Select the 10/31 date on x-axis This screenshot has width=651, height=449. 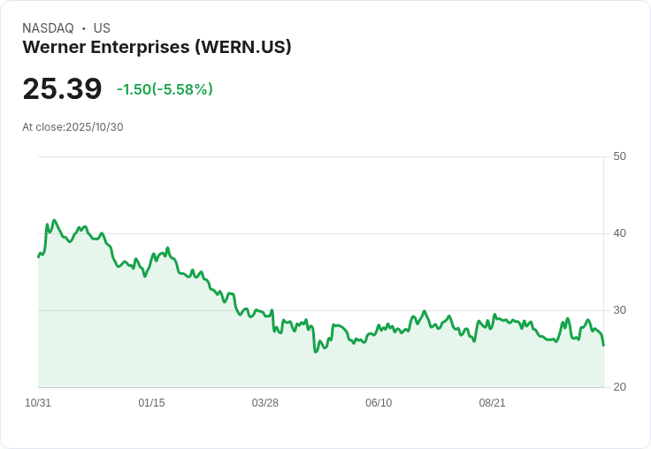point(38,403)
